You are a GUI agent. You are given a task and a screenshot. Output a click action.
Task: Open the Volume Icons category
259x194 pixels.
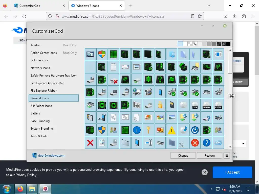click(x=54, y=60)
